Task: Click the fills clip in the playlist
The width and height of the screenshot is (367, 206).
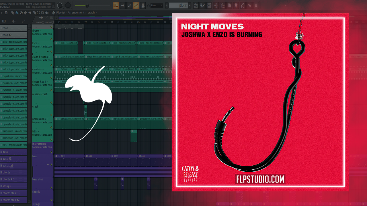Action: [x=134, y=135]
